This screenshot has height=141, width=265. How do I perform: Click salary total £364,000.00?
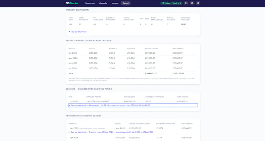click(x=151, y=73)
